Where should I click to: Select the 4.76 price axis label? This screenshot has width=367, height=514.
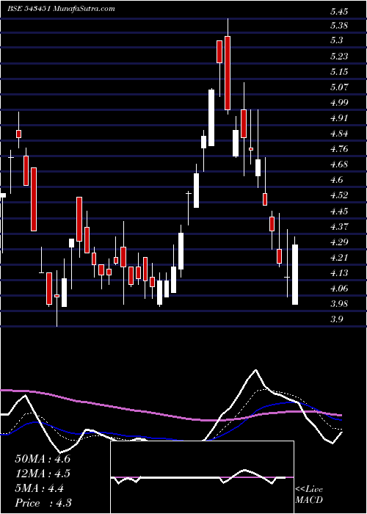point(339,149)
